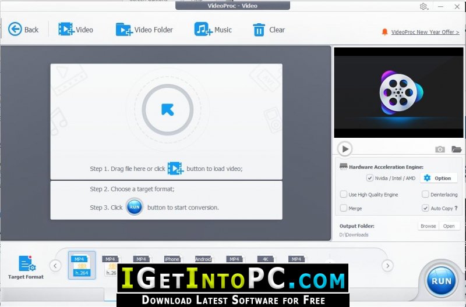Open the output folder

tap(449, 226)
